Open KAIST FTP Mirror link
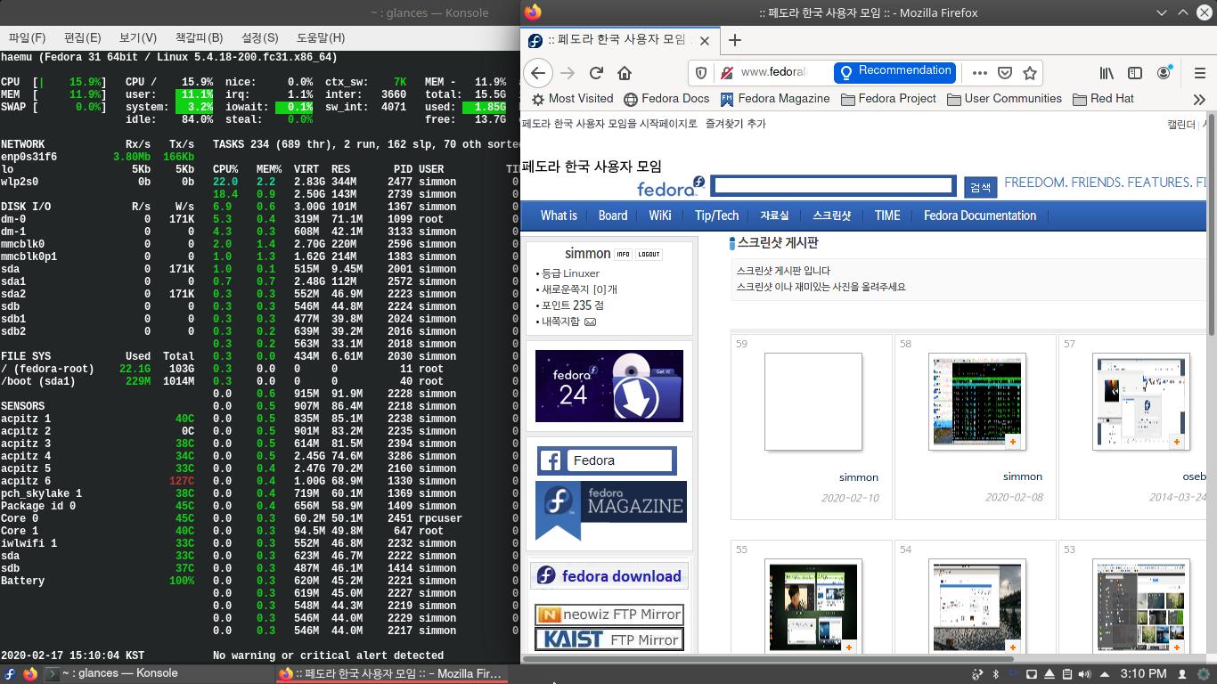1217x684 pixels. pyautogui.click(x=609, y=639)
